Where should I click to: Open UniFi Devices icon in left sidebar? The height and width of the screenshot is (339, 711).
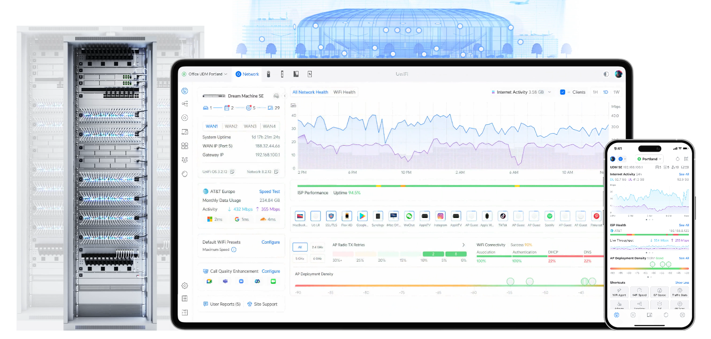(185, 118)
